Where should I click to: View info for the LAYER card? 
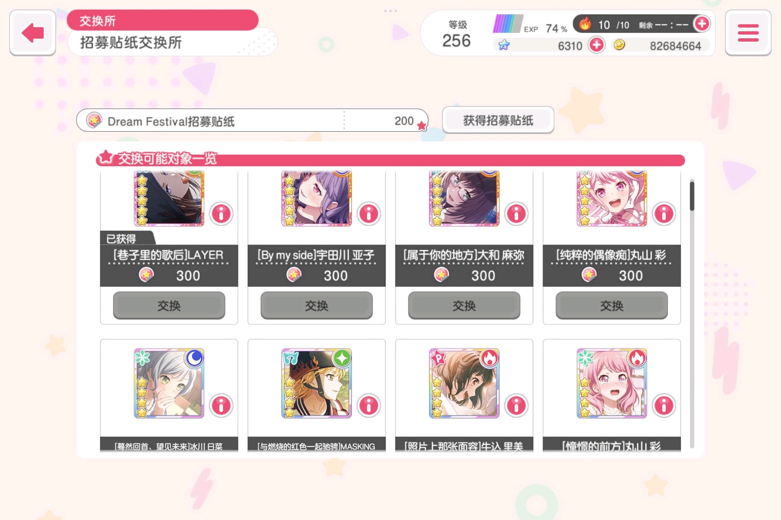coord(221,213)
